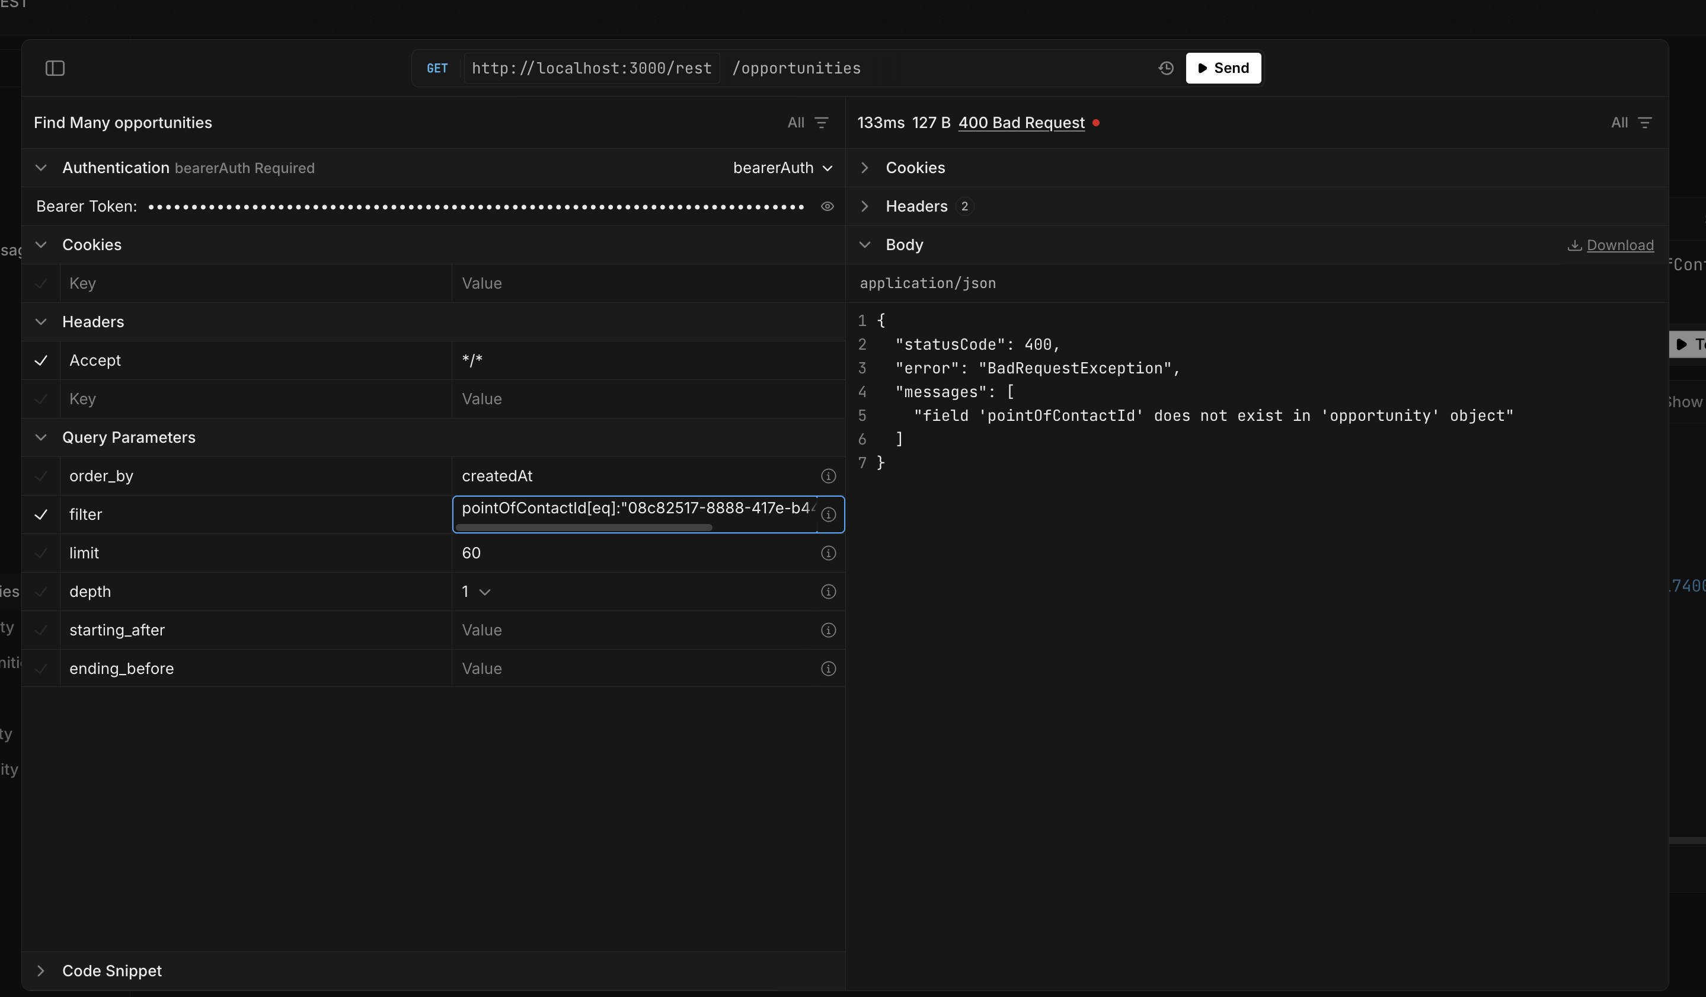Collapse the request Cookies section
The image size is (1706, 997).
coord(41,245)
